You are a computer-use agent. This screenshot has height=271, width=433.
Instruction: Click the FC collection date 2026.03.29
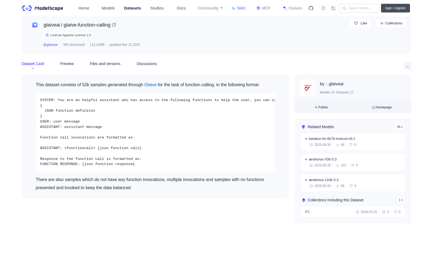point(369,212)
